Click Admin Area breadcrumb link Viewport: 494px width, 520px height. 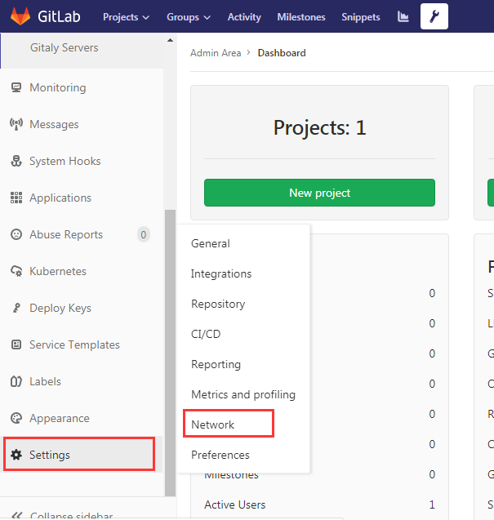[x=216, y=53]
